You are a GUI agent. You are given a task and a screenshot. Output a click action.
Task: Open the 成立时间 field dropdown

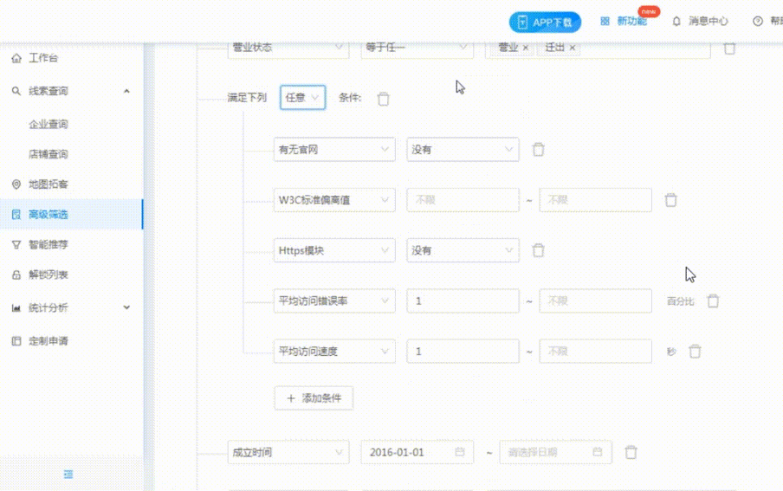tap(288, 452)
